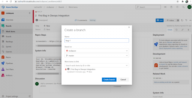Click the Follow button
The image size is (192, 98).
coord(170,20)
